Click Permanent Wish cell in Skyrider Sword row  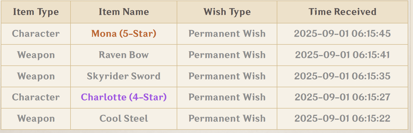pyautogui.click(x=227, y=76)
